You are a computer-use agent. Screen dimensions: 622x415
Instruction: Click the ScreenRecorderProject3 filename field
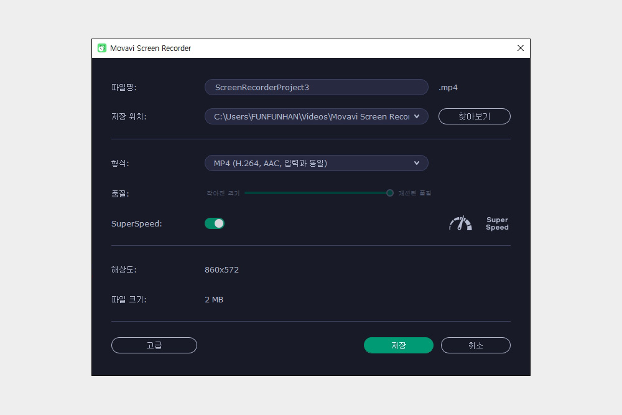tap(316, 87)
